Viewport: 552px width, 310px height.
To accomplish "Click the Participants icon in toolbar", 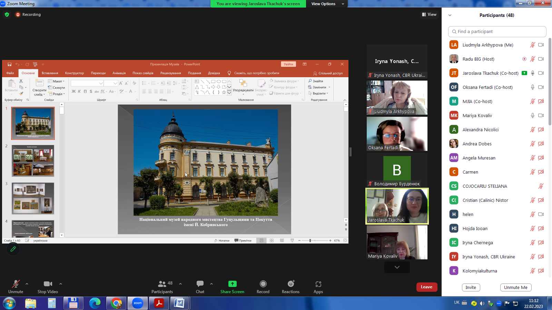I will tap(162, 284).
